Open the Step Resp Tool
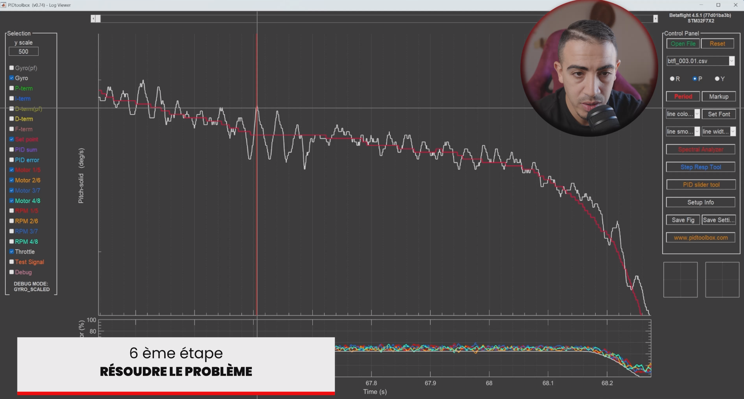 pyautogui.click(x=700, y=167)
